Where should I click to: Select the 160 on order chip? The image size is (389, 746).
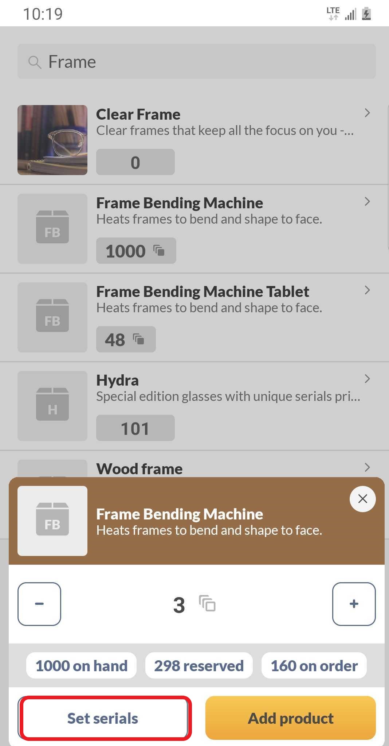point(314,665)
